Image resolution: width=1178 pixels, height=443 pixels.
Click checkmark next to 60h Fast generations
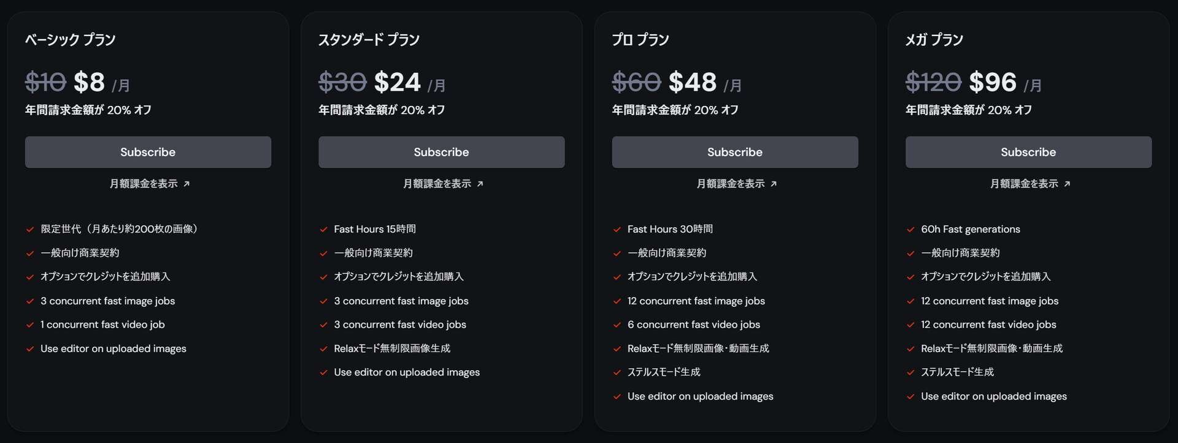click(910, 230)
